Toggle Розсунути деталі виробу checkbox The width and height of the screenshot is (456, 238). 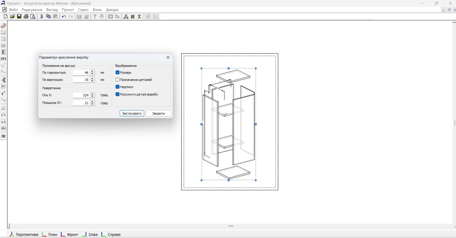tap(118, 94)
